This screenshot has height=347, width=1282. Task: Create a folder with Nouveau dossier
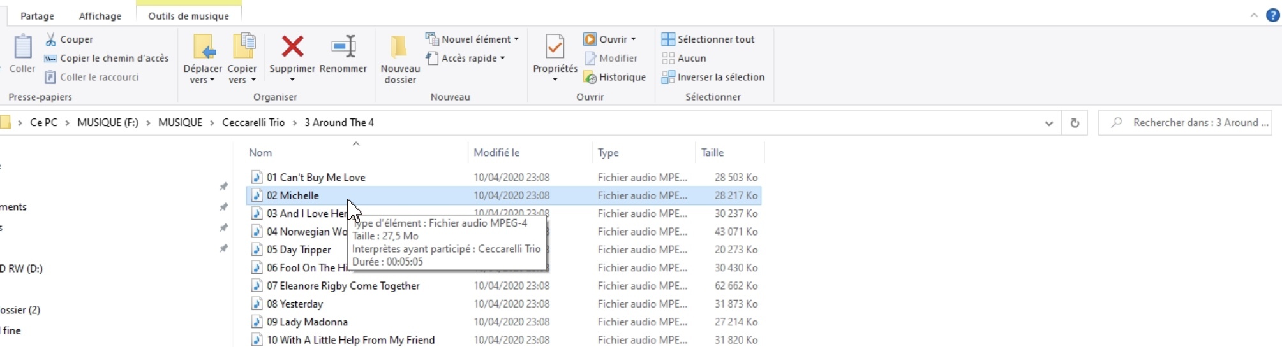400,48
